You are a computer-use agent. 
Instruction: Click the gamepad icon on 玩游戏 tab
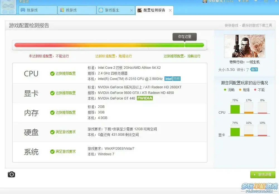coord(23,10)
